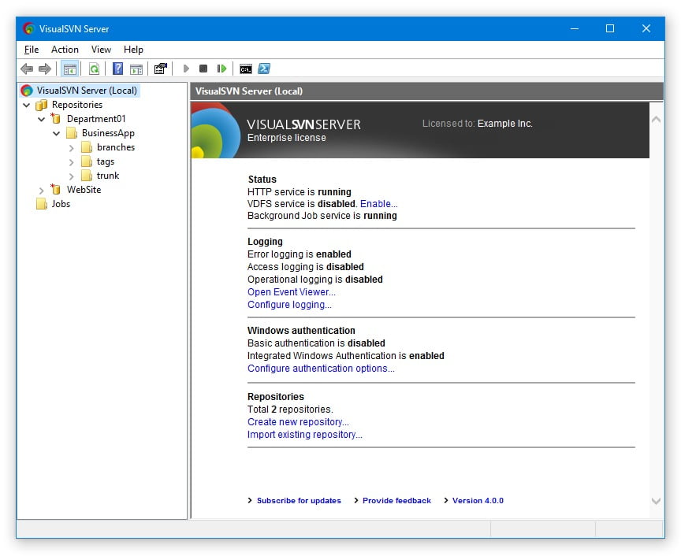The image size is (681, 556).
Task: Select the 'WebSite' tree label
Action: tap(84, 189)
